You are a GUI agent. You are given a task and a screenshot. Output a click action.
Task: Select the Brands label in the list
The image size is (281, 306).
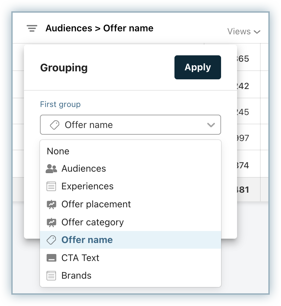(x=76, y=276)
